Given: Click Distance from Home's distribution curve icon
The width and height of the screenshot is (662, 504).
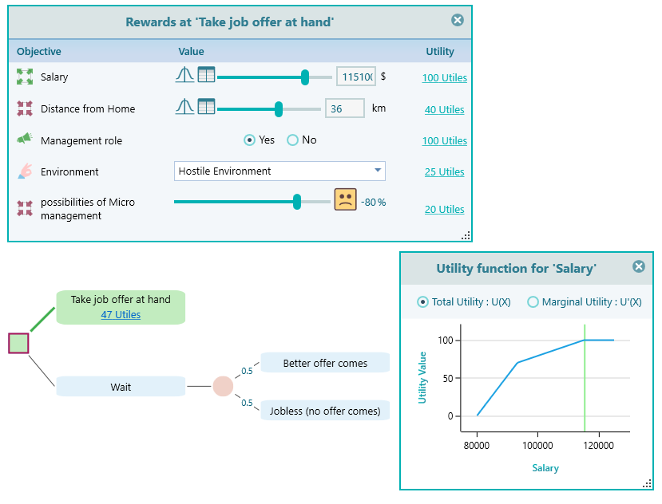Looking at the screenshot, I should coord(184,107).
